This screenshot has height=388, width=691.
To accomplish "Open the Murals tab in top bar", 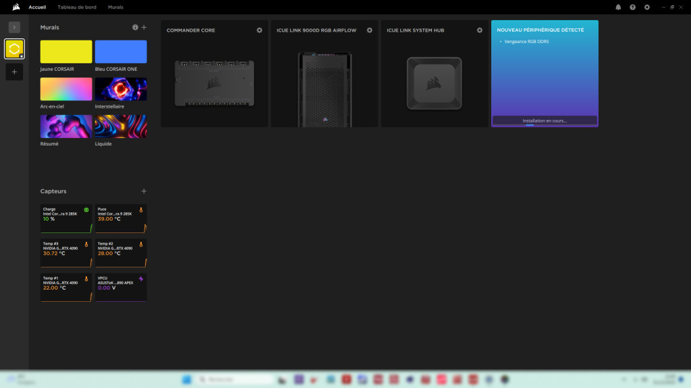I will (x=115, y=7).
